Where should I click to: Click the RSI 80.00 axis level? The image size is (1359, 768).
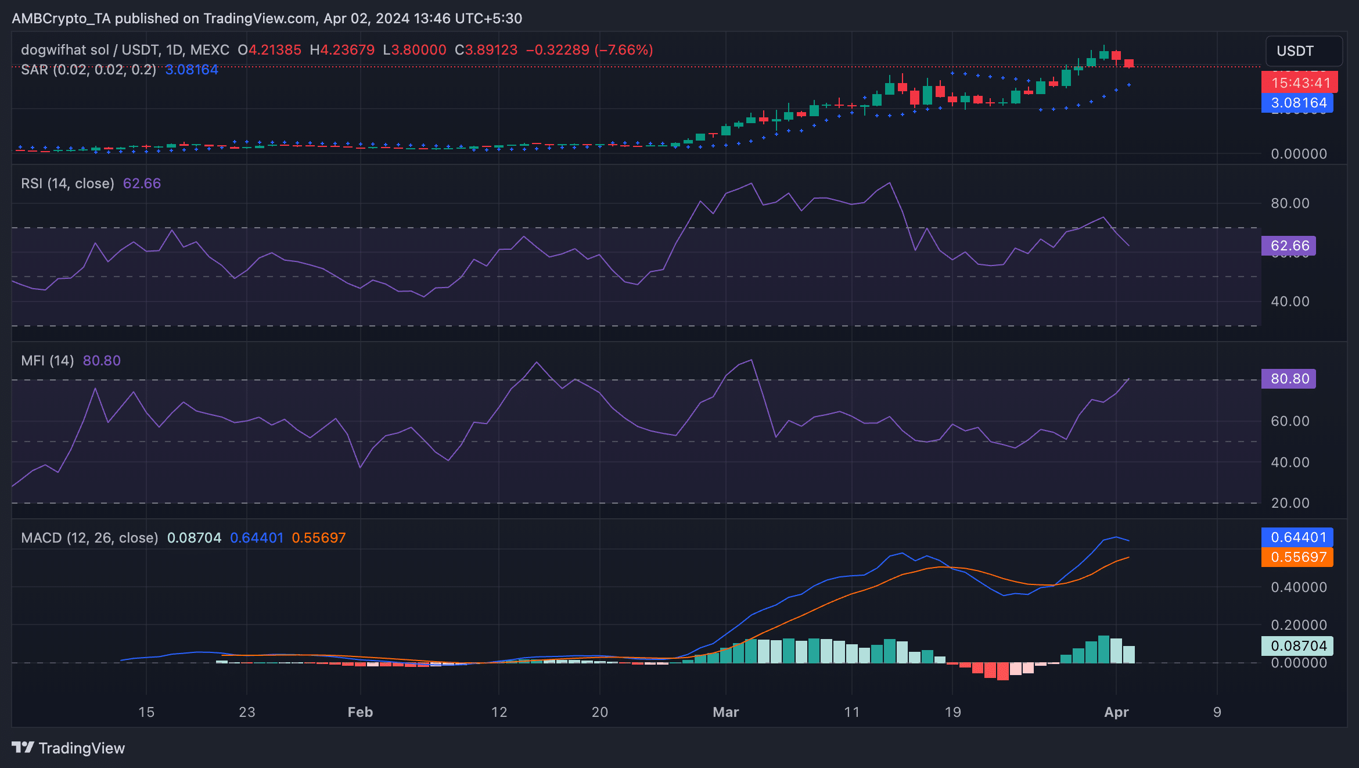coord(1290,203)
